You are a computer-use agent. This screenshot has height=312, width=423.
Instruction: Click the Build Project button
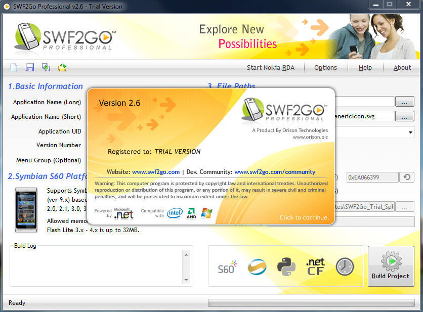(391, 266)
